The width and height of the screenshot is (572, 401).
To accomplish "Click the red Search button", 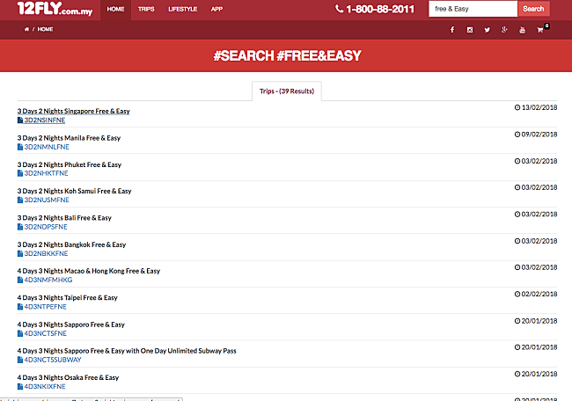I will pos(533,9).
